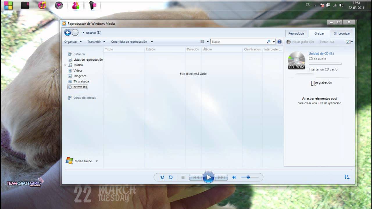Select Imágenes in the navigation pane
This screenshot has height=209, width=372.
80,76
